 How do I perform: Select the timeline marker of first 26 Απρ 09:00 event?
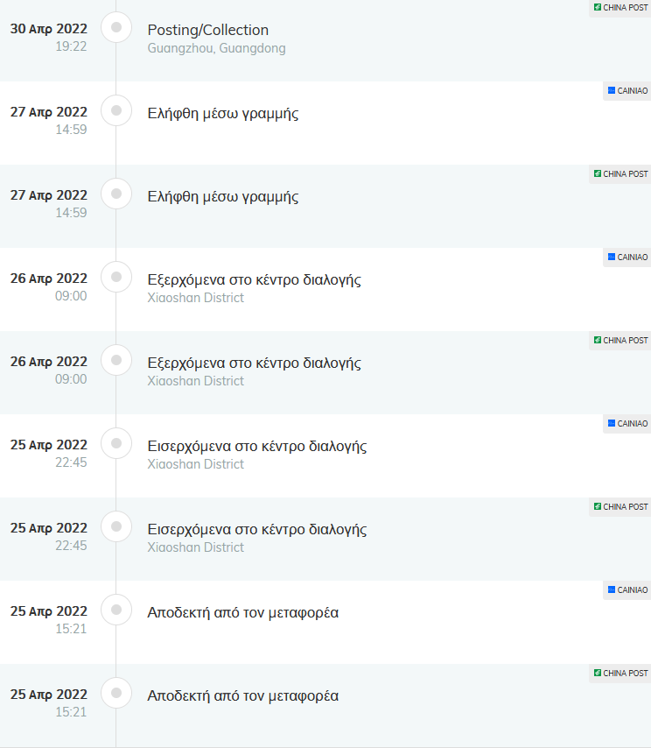tap(116, 277)
